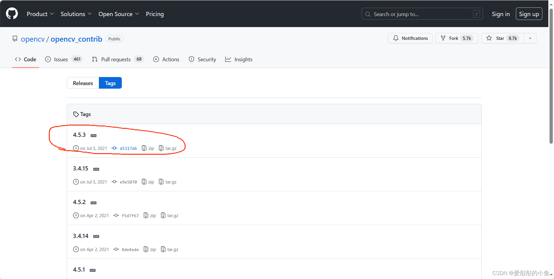Screen dimensions: 554x279
Task: Open the GitHub home logo
Action: pyautogui.click(x=12, y=14)
